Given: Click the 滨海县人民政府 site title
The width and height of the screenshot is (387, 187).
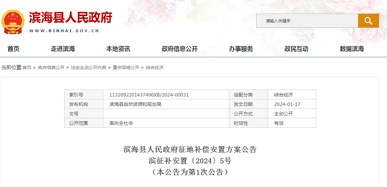Looking at the screenshot, I should pyautogui.click(x=71, y=18).
